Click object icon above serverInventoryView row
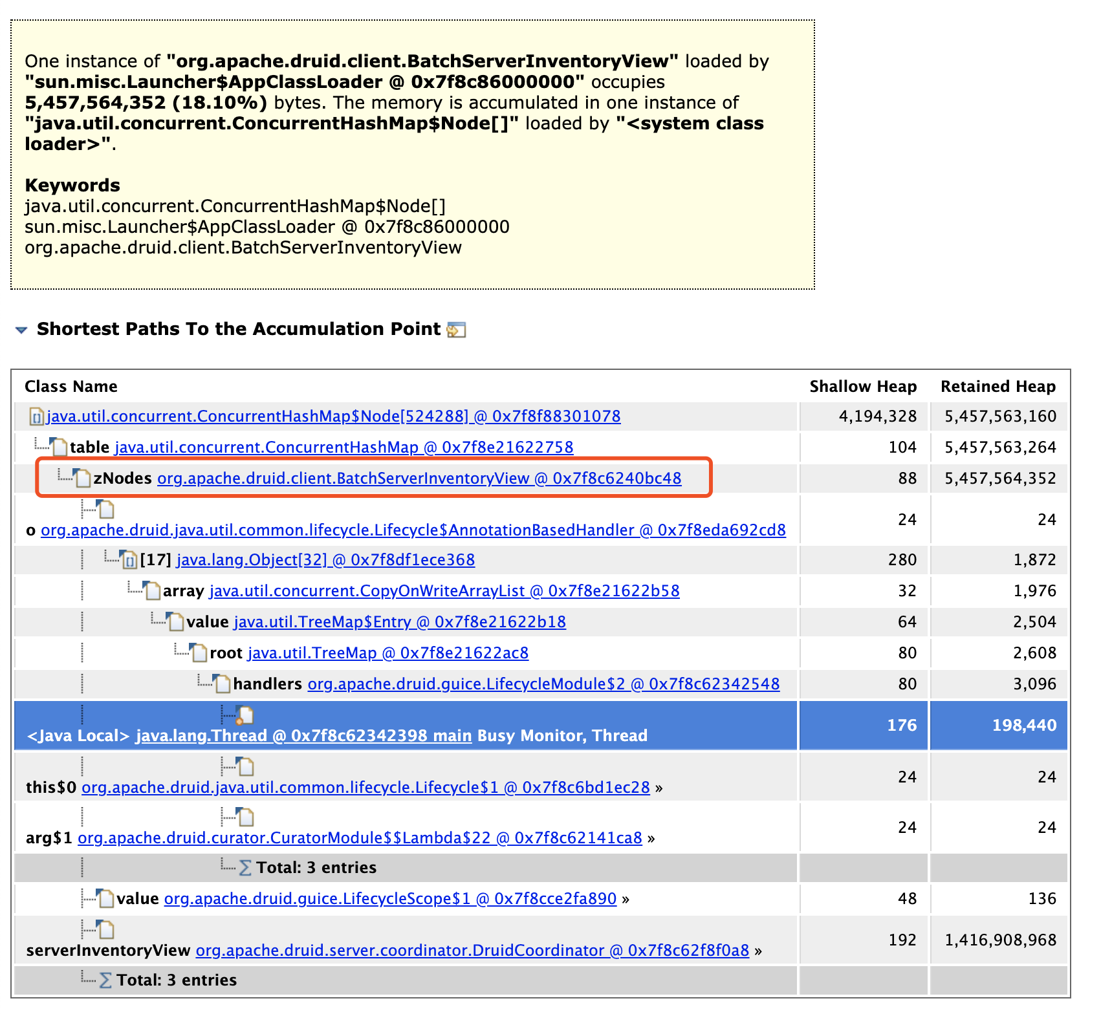This screenshot has width=1101, height=1014. 107,929
